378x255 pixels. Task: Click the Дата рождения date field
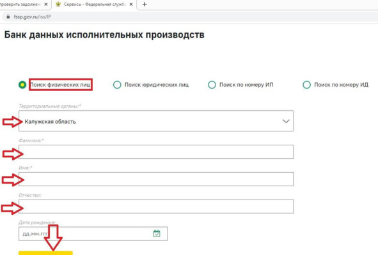click(x=93, y=233)
